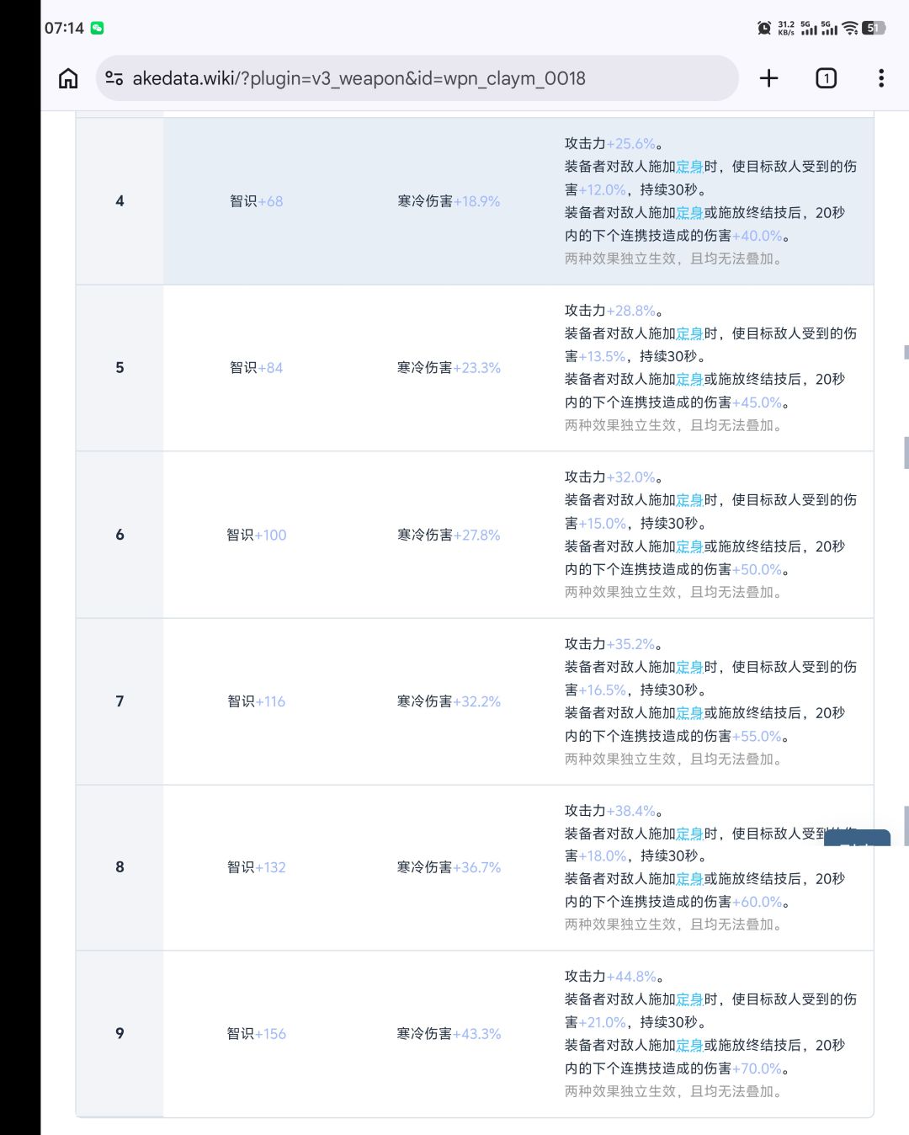Select the 寒冷伤害+36.7% cell
This screenshot has width=909, height=1135.
(x=449, y=867)
